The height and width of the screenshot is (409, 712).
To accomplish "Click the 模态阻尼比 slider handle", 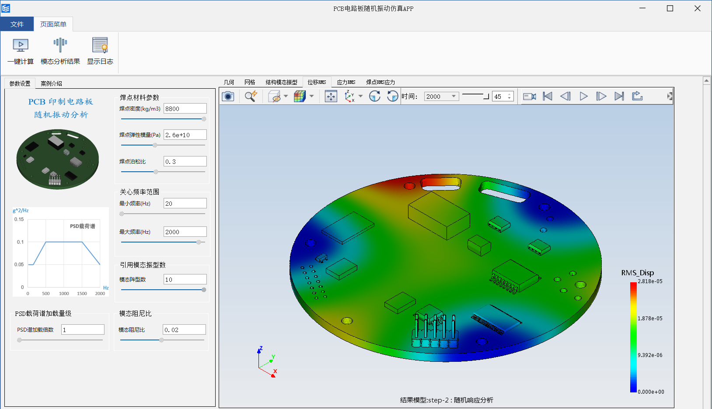I will pyautogui.click(x=161, y=340).
